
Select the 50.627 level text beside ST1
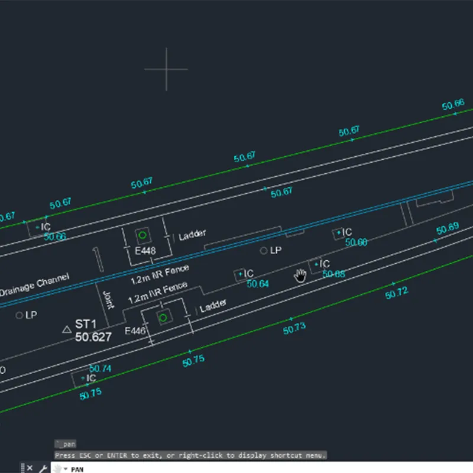(x=93, y=337)
